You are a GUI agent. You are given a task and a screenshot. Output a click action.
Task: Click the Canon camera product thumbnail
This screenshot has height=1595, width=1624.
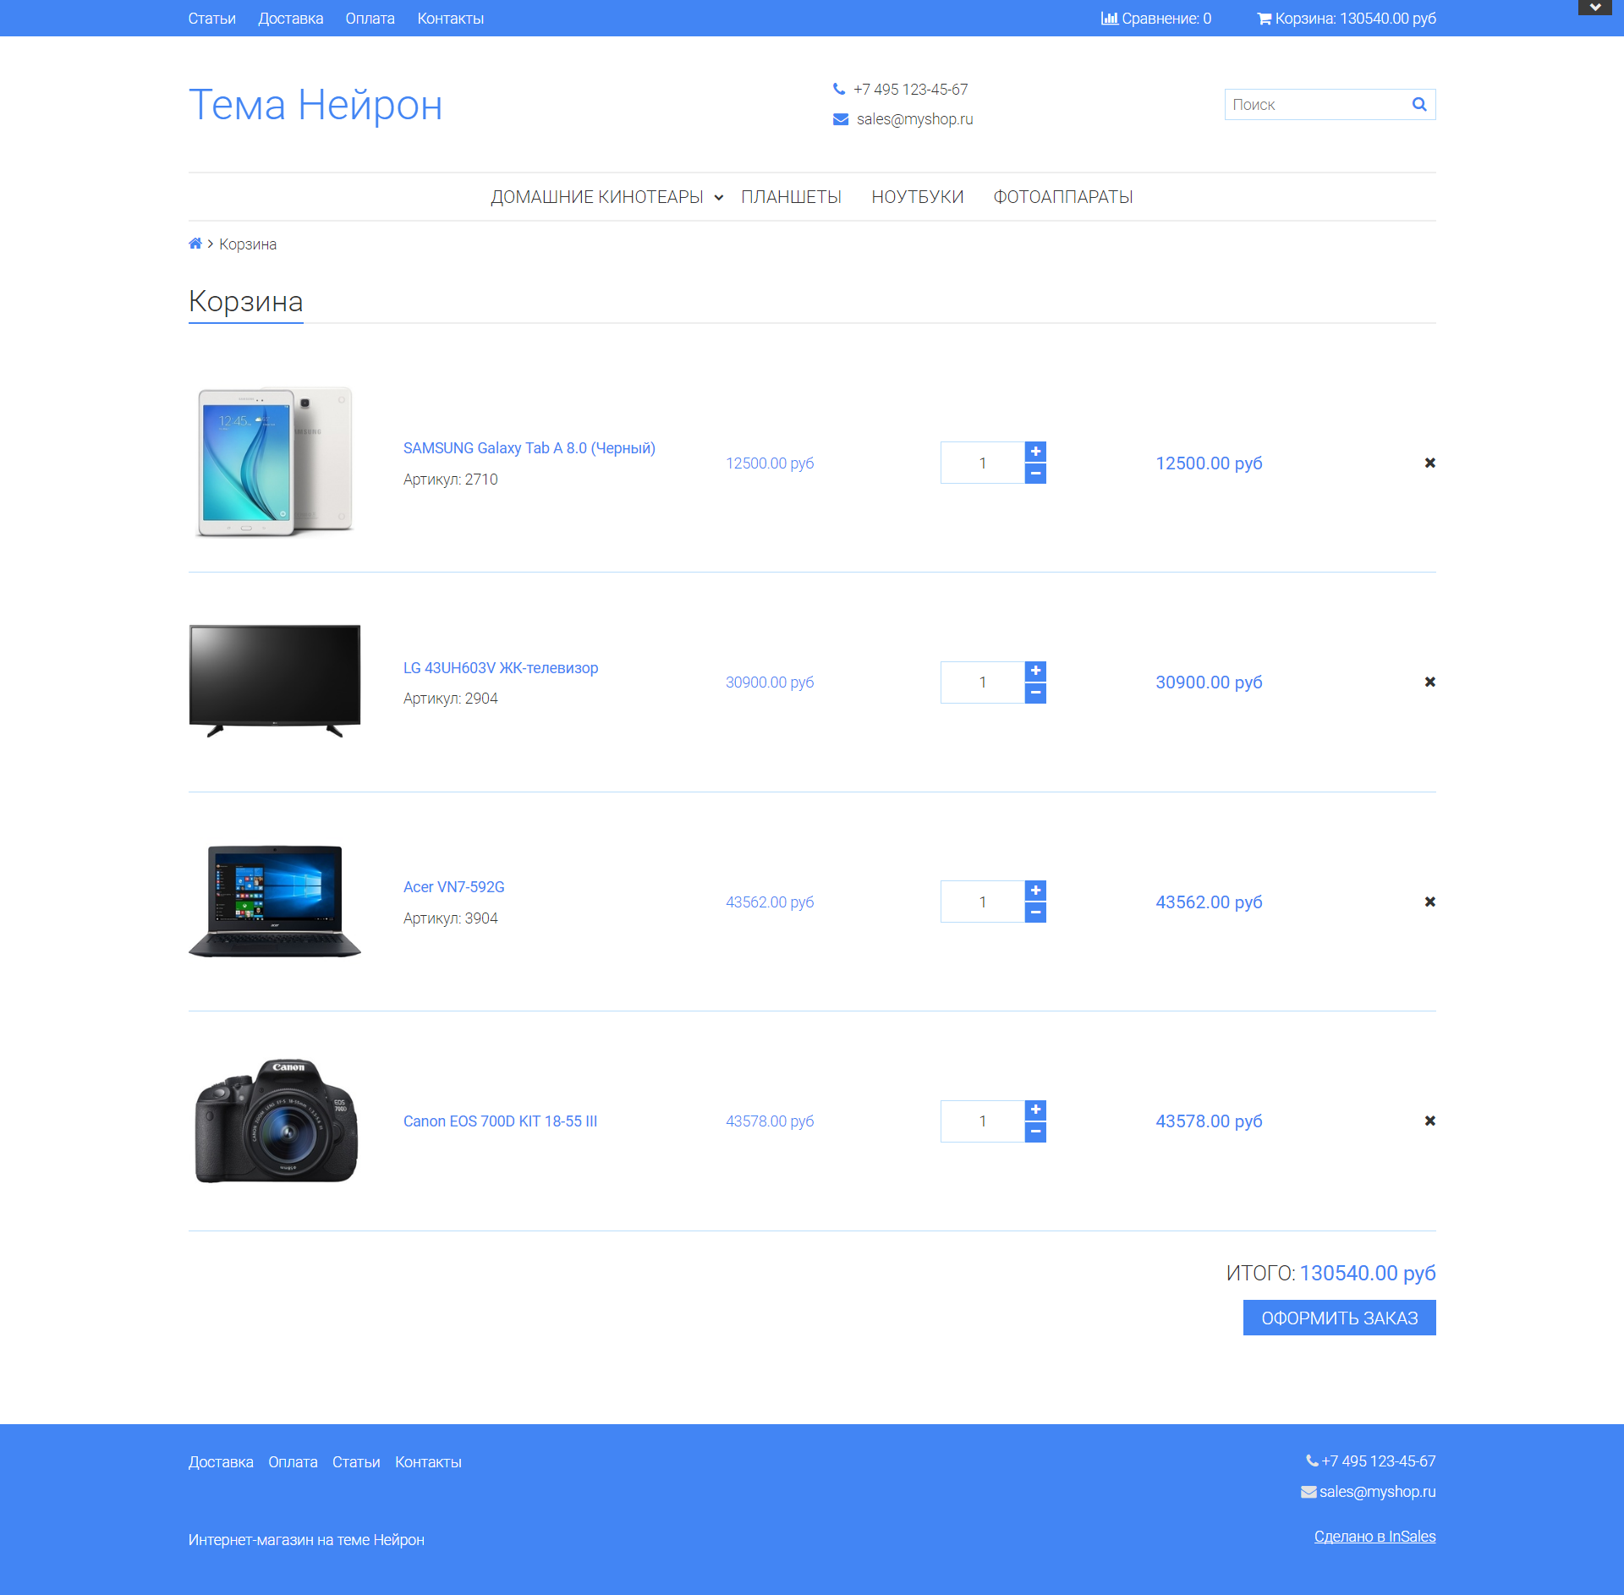coord(276,1121)
